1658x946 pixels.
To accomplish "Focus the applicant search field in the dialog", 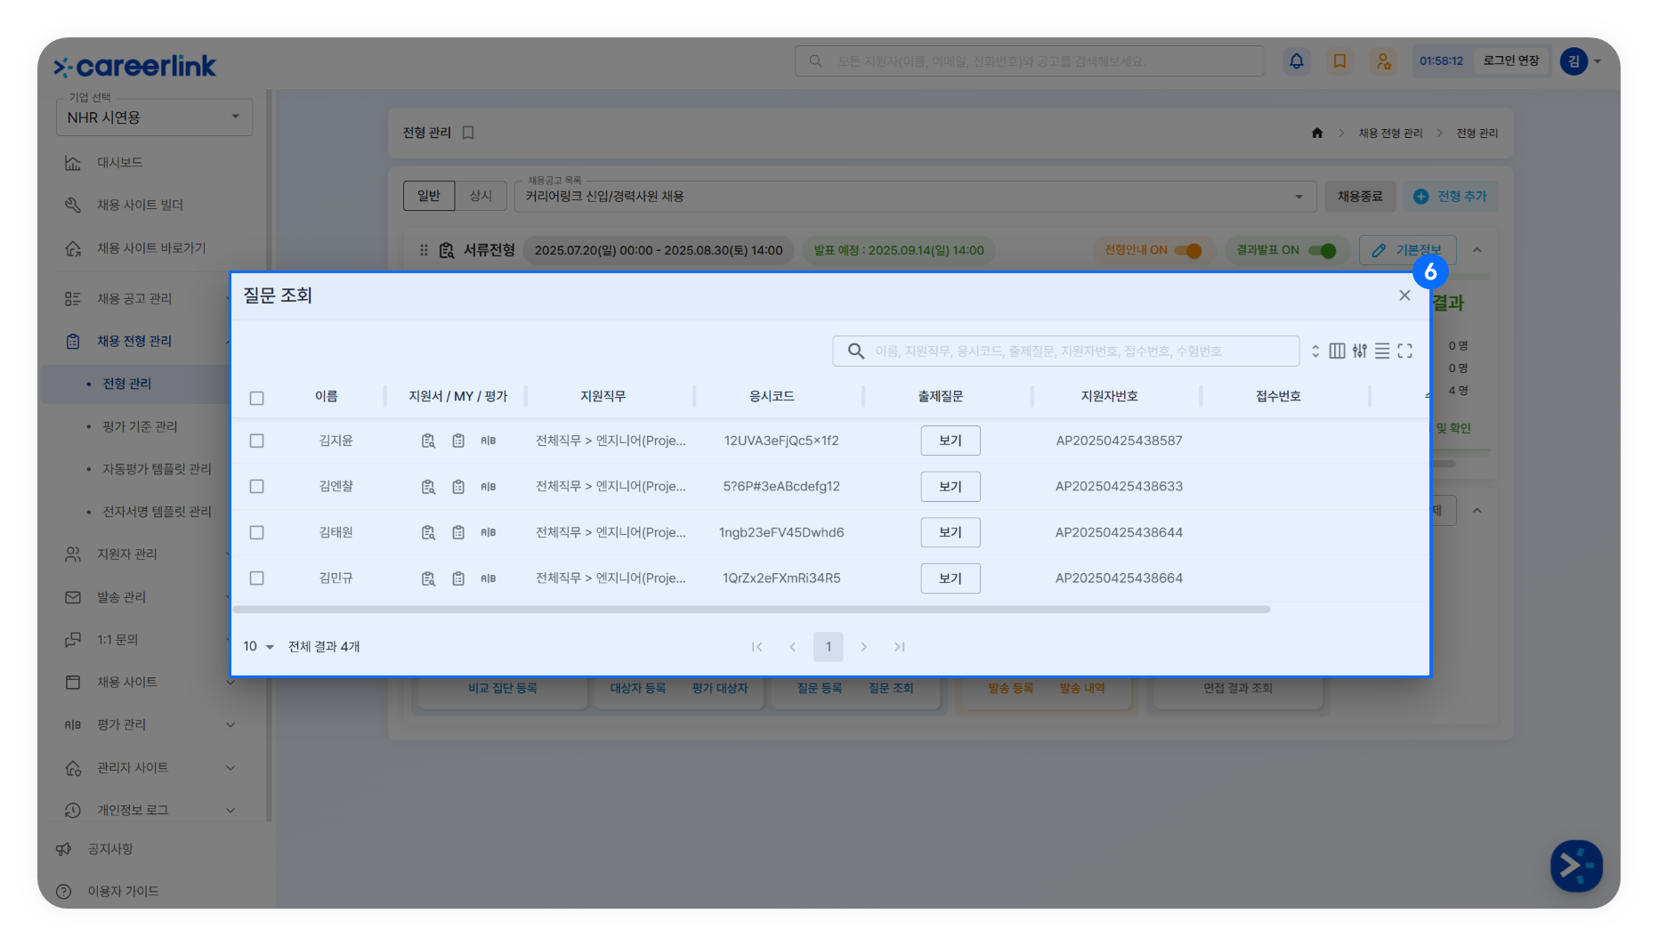I will click(1066, 351).
